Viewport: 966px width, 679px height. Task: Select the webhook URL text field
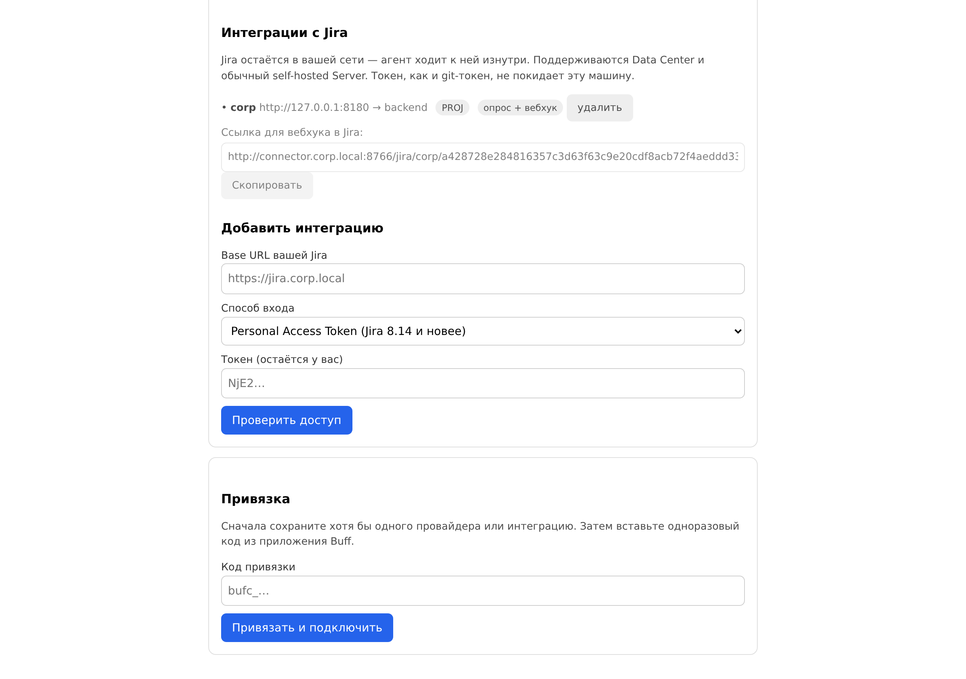[483, 157]
